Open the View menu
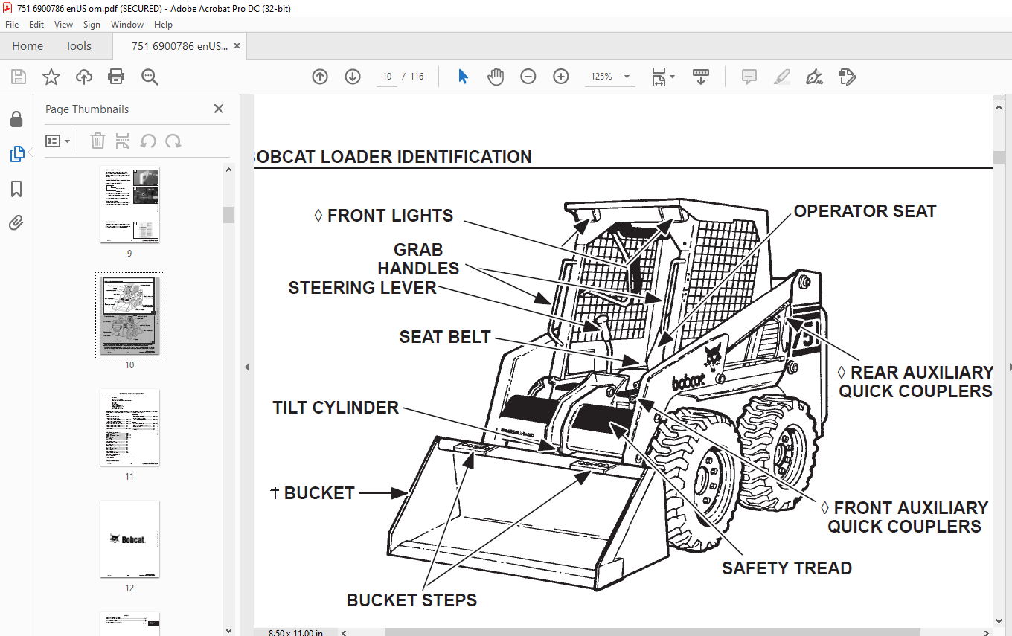1012x636 pixels. (63, 25)
